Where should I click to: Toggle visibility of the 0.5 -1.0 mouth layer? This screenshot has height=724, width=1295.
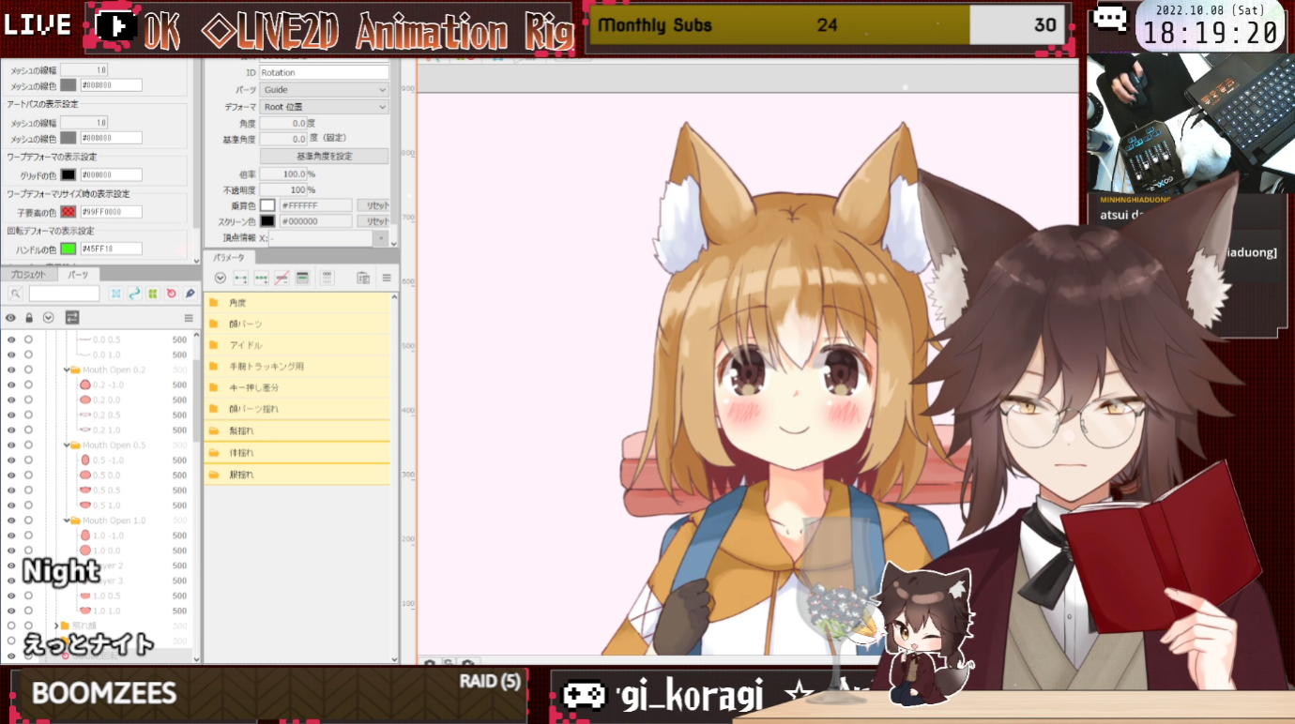(x=11, y=460)
